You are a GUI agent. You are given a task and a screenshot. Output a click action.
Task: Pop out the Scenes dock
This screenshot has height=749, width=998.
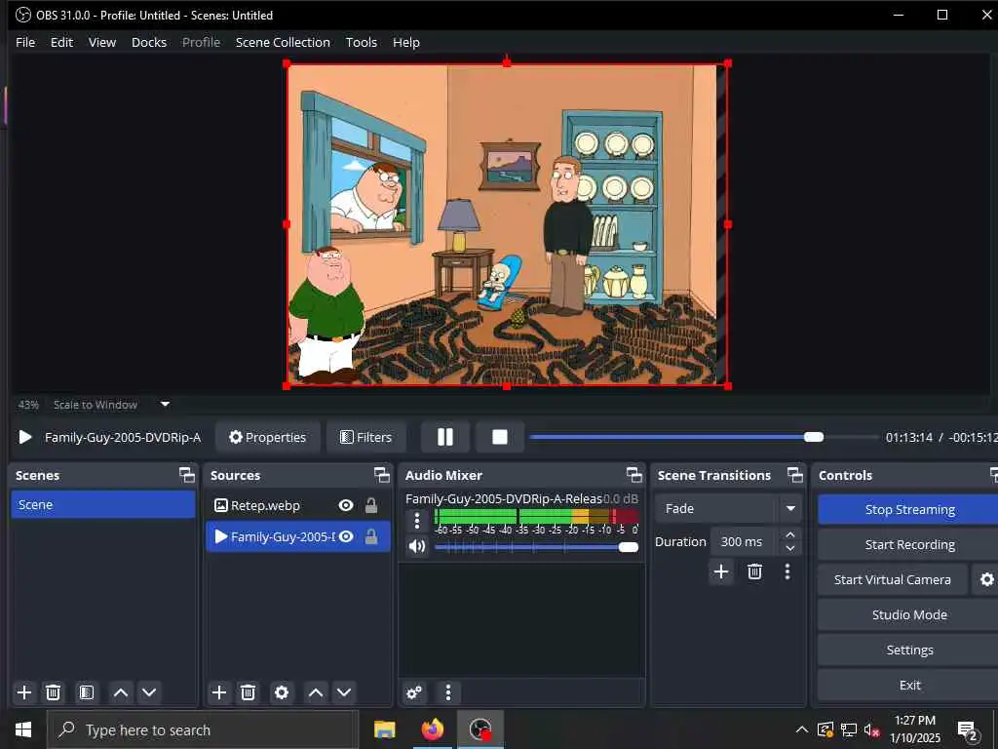186,475
